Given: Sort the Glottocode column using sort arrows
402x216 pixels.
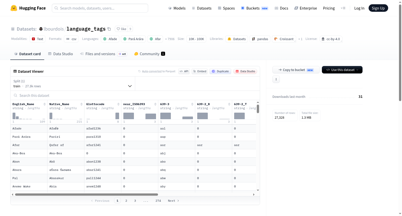Looking at the screenshot, I should (118, 104).
